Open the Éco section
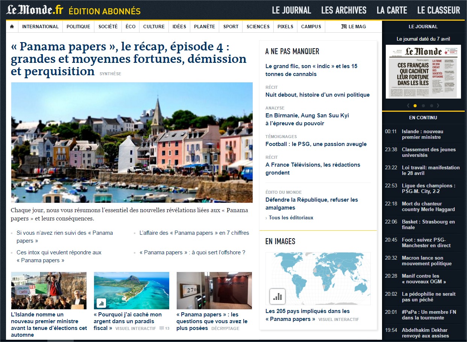Screen dimensions: 467x342 130,26
